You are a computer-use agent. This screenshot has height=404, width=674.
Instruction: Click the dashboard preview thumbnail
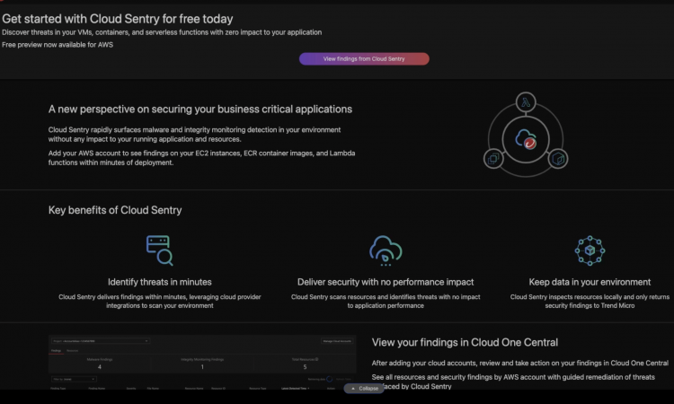201,364
